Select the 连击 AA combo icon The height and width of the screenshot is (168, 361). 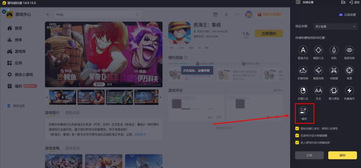[x=318, y=91]
